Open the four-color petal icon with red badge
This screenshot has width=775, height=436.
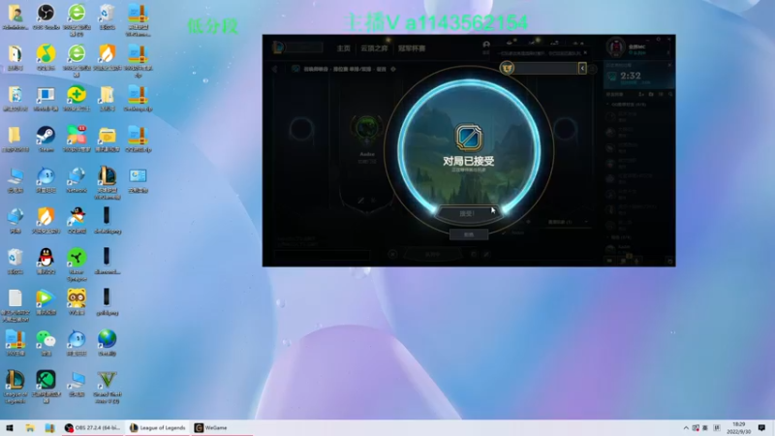(x=77, y=139)
